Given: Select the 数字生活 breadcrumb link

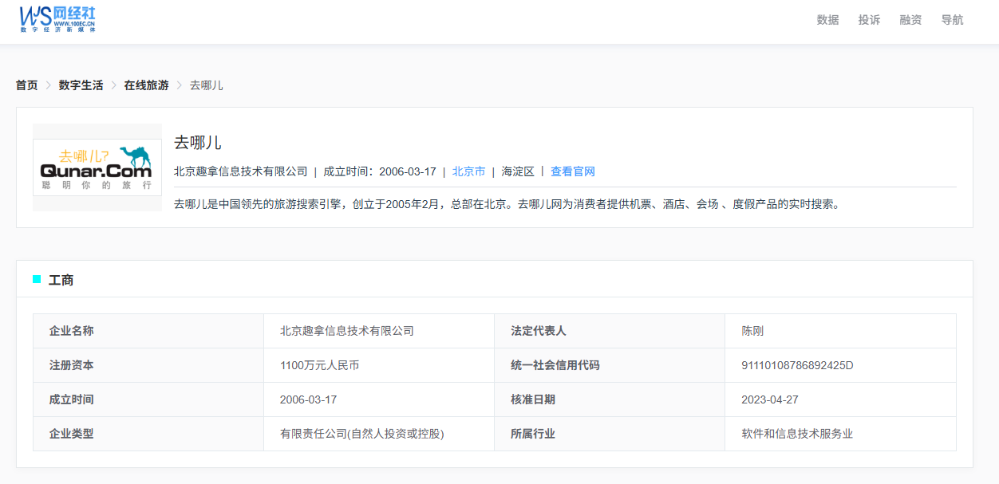Looking at the screenshot, I should 81,85.
